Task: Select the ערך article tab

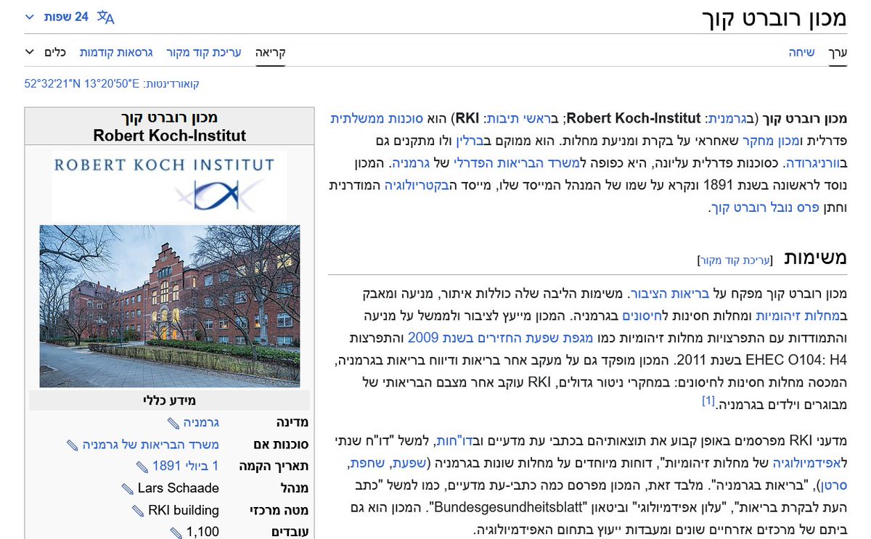Action: click(x=838, y=52)
